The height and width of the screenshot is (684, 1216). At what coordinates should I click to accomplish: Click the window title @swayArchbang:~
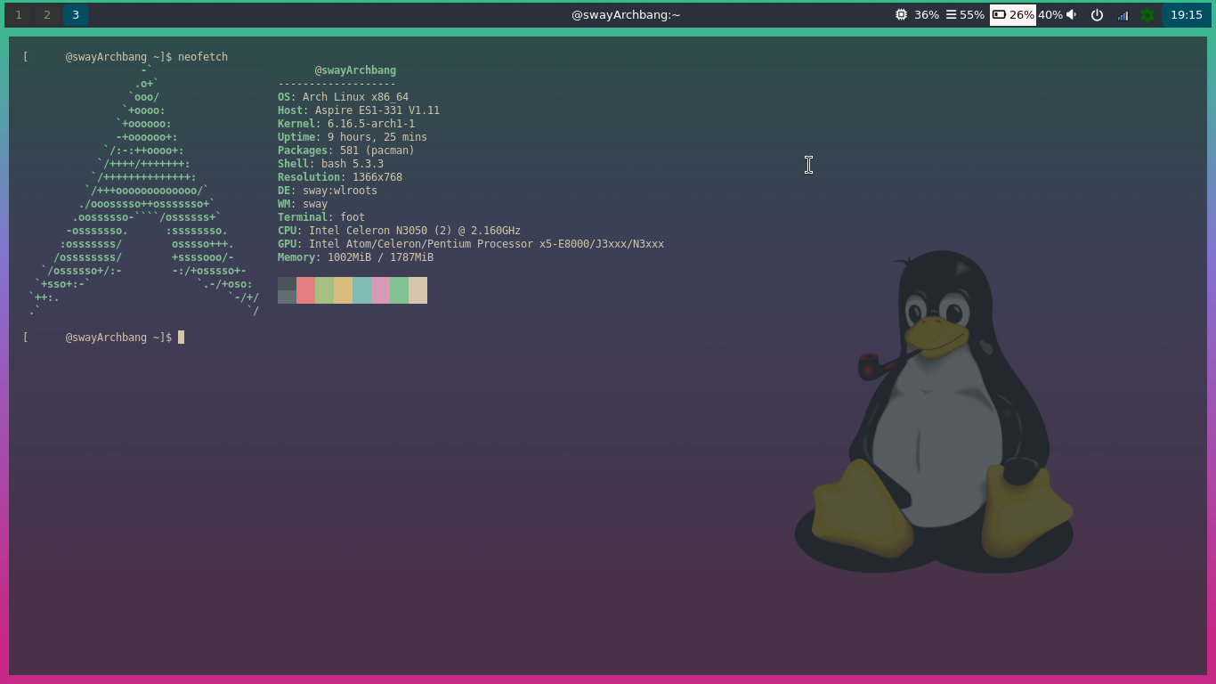(625, 15)
